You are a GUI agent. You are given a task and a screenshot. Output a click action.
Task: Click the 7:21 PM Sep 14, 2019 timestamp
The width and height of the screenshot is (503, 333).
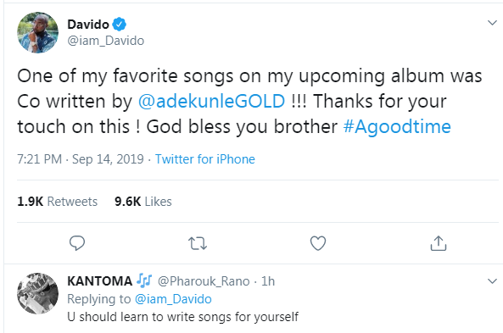(x=81, y=159)
